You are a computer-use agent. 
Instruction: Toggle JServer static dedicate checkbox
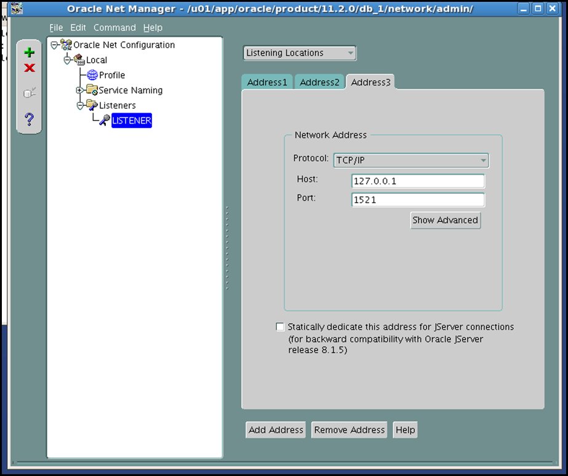(x=280, y=327)
